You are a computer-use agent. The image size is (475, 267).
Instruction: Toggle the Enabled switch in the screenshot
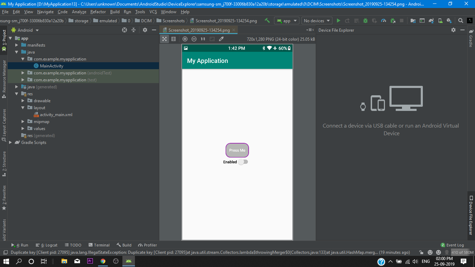tap(243, 162)
